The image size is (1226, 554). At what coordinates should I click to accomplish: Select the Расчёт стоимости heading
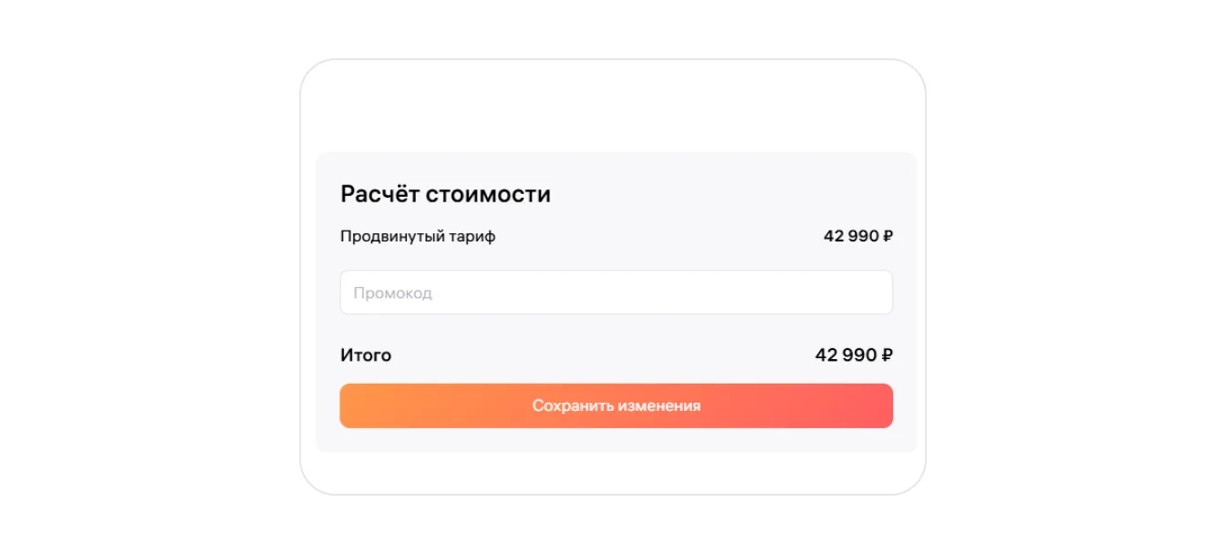(x=445, y=194)
